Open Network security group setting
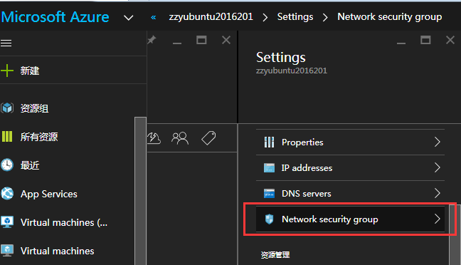The height and width of the screenshot is (265, 461). click(x=350, y=219)
